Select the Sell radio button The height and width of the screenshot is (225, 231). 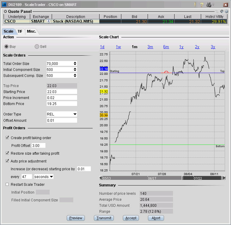37,47
